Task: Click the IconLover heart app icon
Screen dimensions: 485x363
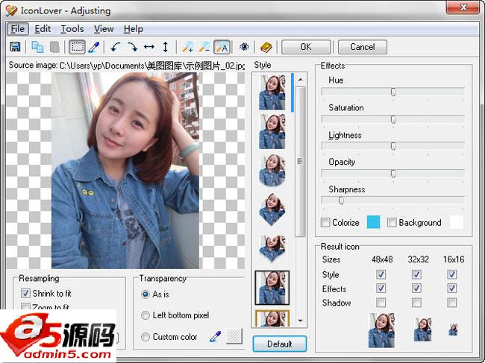Action: click(11, 11)
